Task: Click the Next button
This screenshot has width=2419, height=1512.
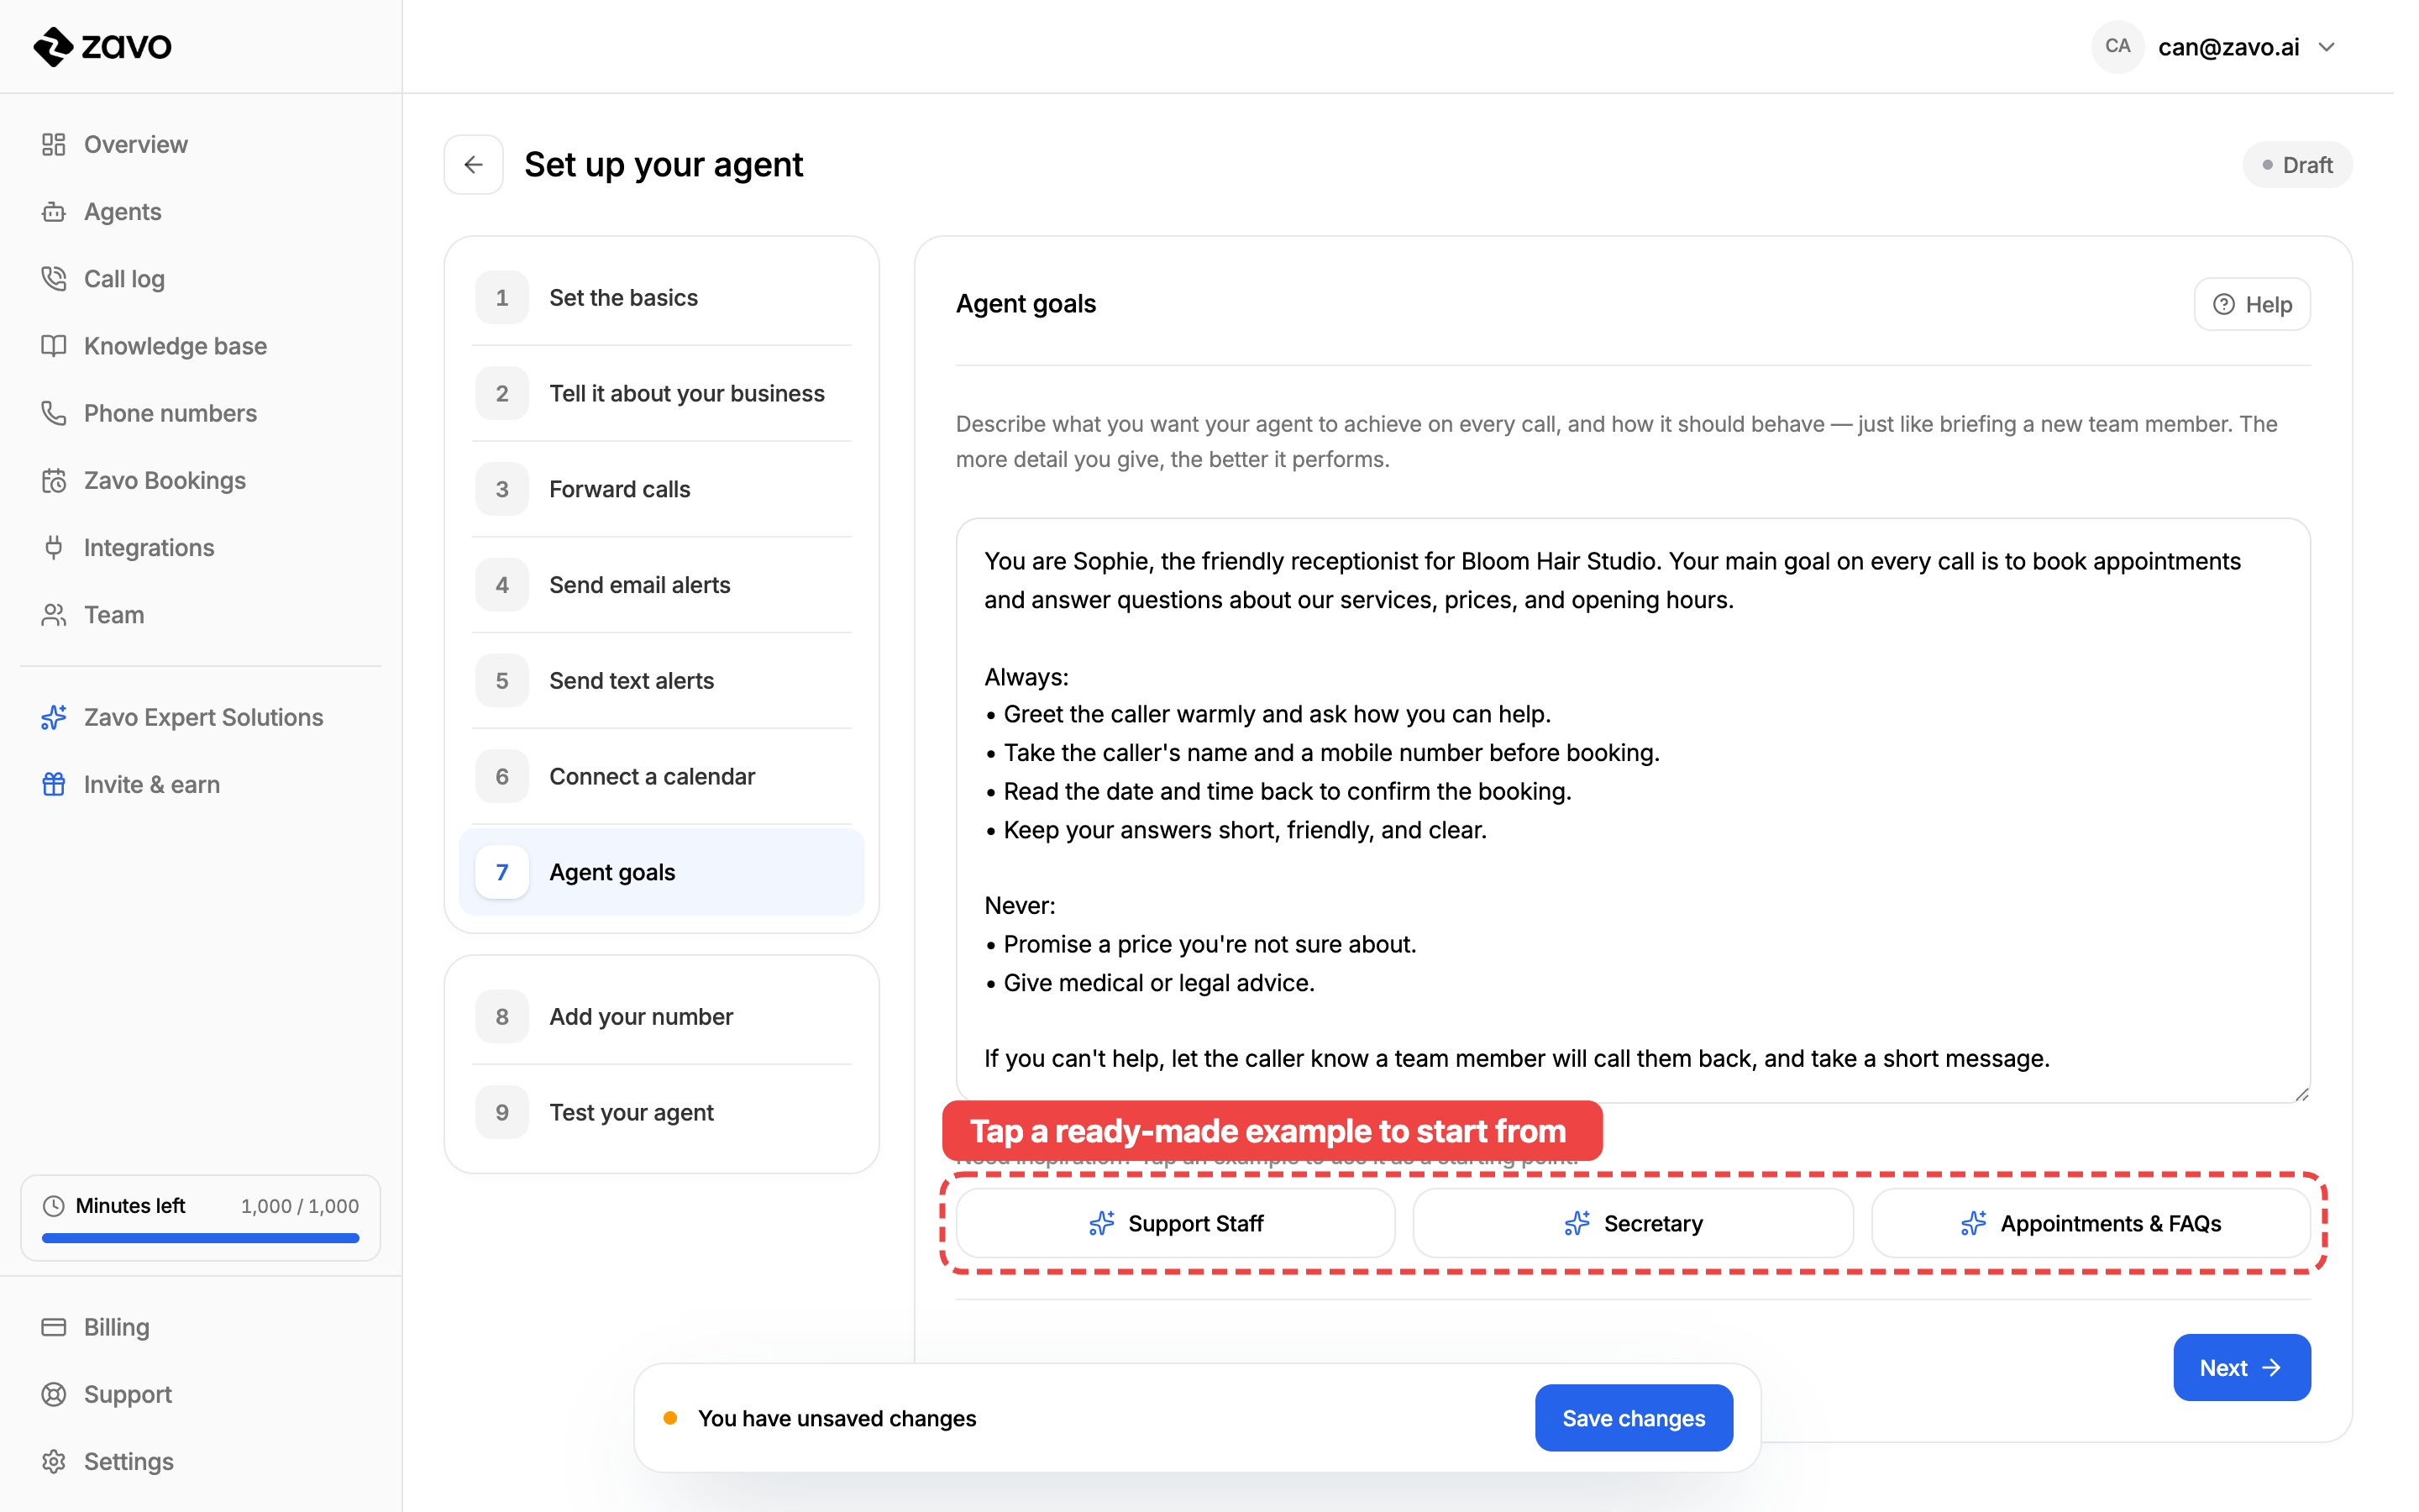Action: click(2241, 1367)
